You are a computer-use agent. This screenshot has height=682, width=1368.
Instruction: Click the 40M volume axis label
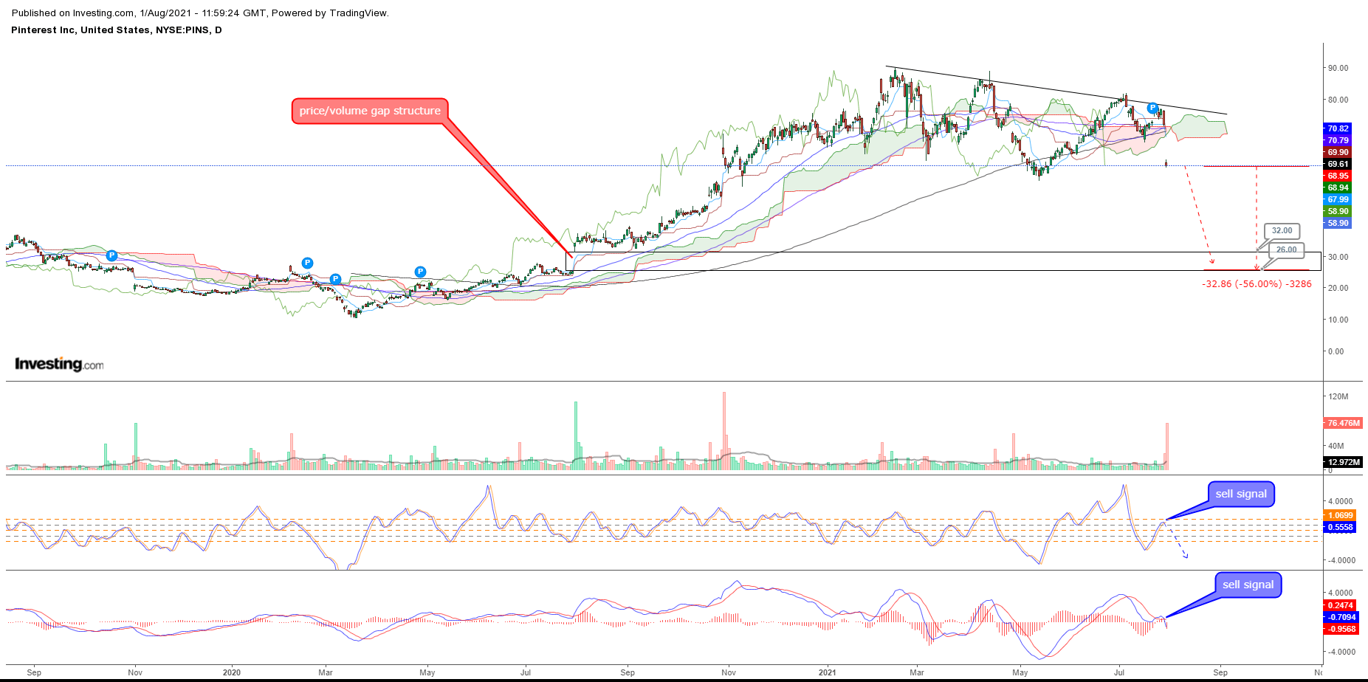pyautogui.click(x=1336, y=446)
